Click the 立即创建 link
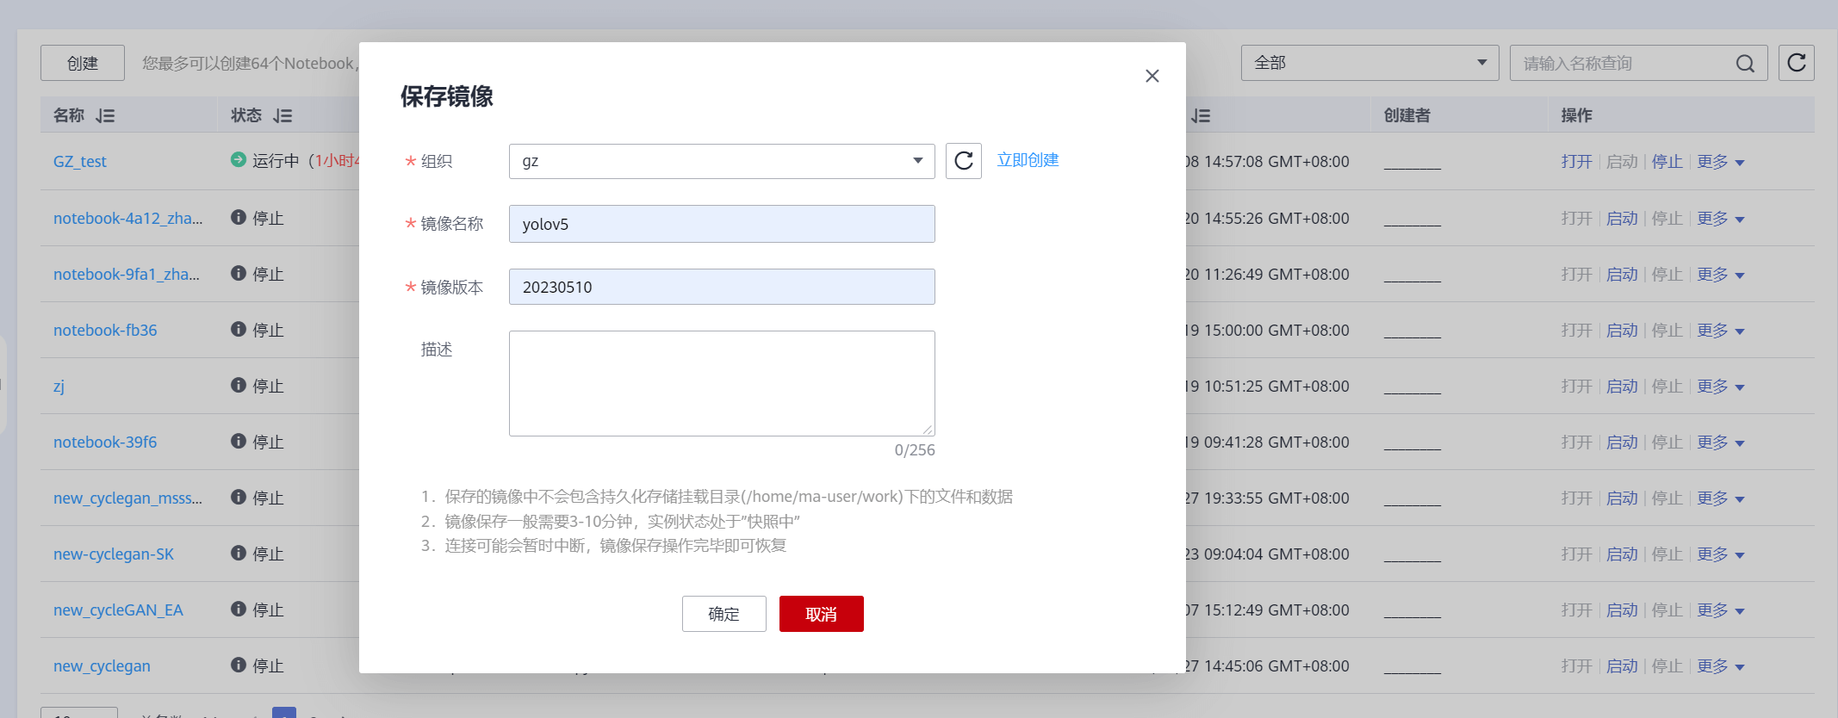This screenshot has height=718, width=1838. (x=1028, y=160)
